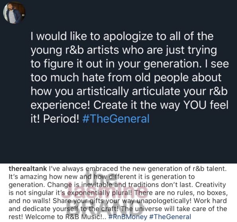237x222 pixels.
Task: Follow the #RnBMoney hashtag link
Action: coord(128,217)
